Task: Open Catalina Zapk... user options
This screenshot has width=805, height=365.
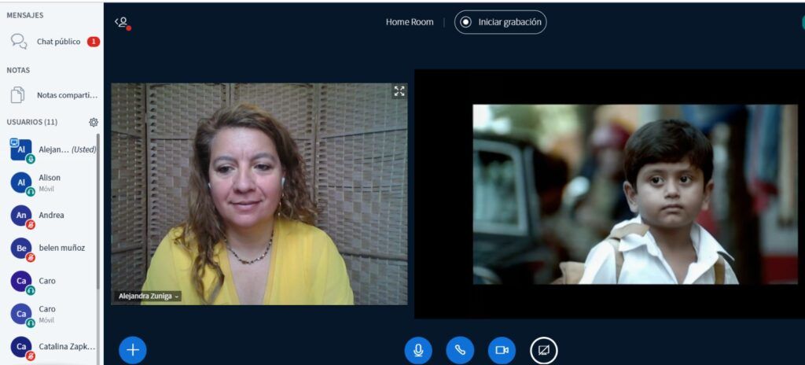Action: (x=66, y=346)
